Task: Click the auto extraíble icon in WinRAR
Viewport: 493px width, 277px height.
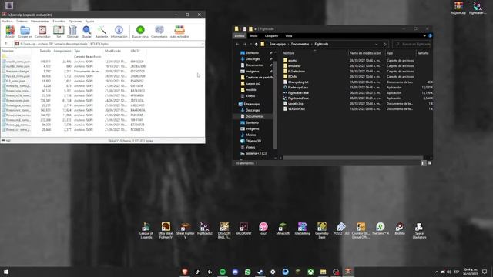Action: point(179,32)
